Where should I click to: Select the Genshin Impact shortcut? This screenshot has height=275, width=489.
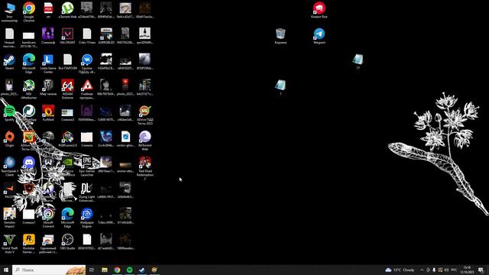pyautogui.click(x=9, y=217)
